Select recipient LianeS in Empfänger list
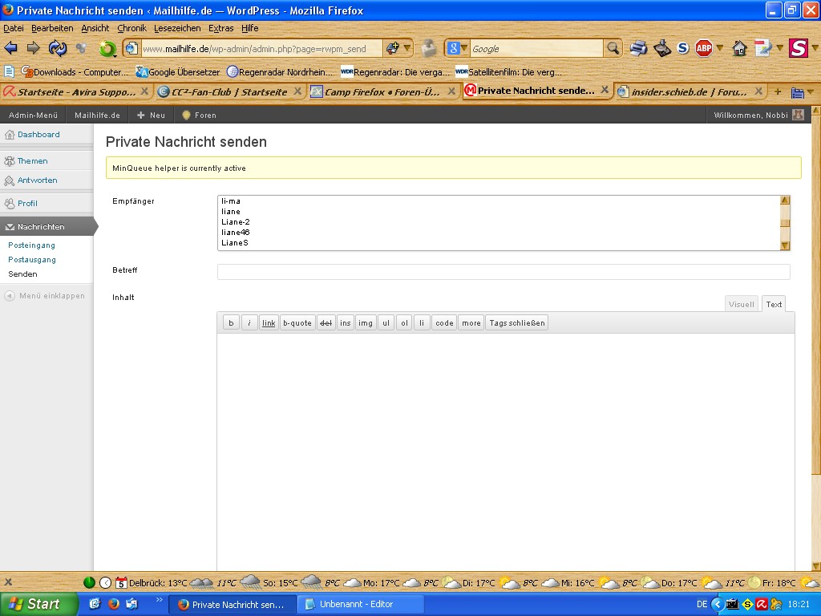The width and height of the screenshot is (821, 616). [x=235, y=243]
